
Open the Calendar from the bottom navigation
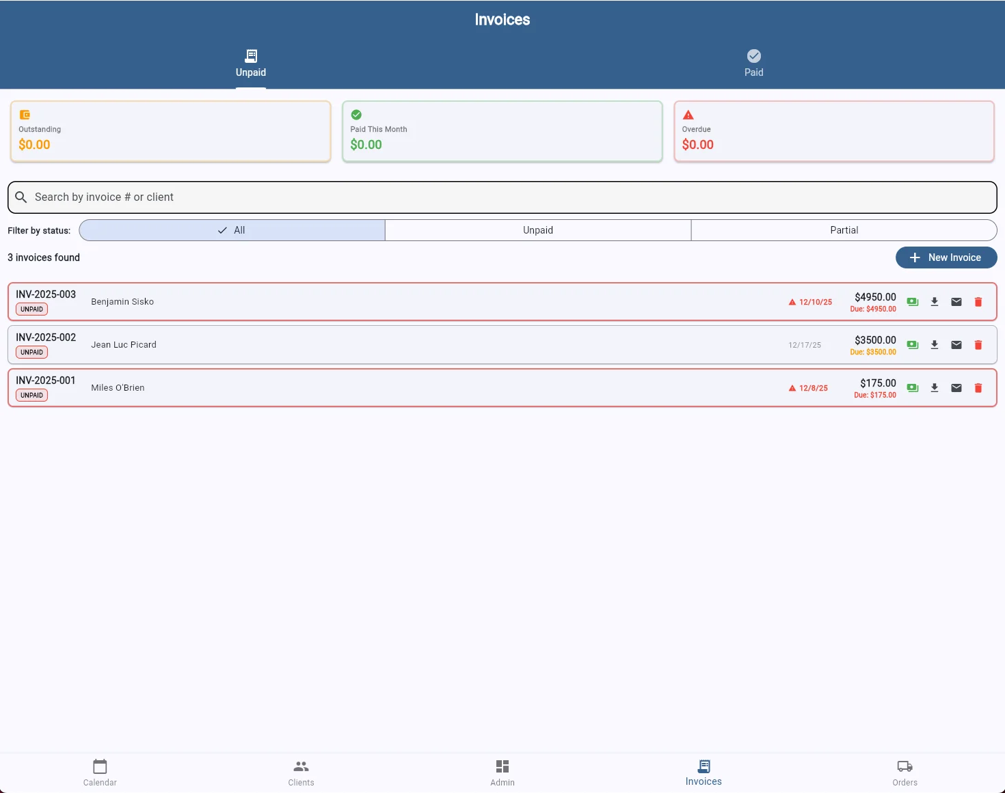click(100, 773)
